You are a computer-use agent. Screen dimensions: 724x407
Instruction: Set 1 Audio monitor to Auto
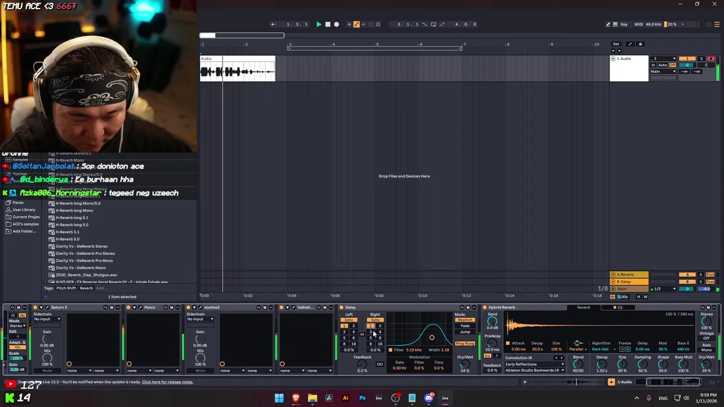point(663,65)
